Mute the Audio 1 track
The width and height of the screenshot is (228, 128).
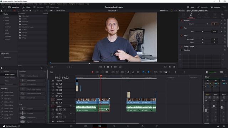pyautogui.click(x=64, y=110)
